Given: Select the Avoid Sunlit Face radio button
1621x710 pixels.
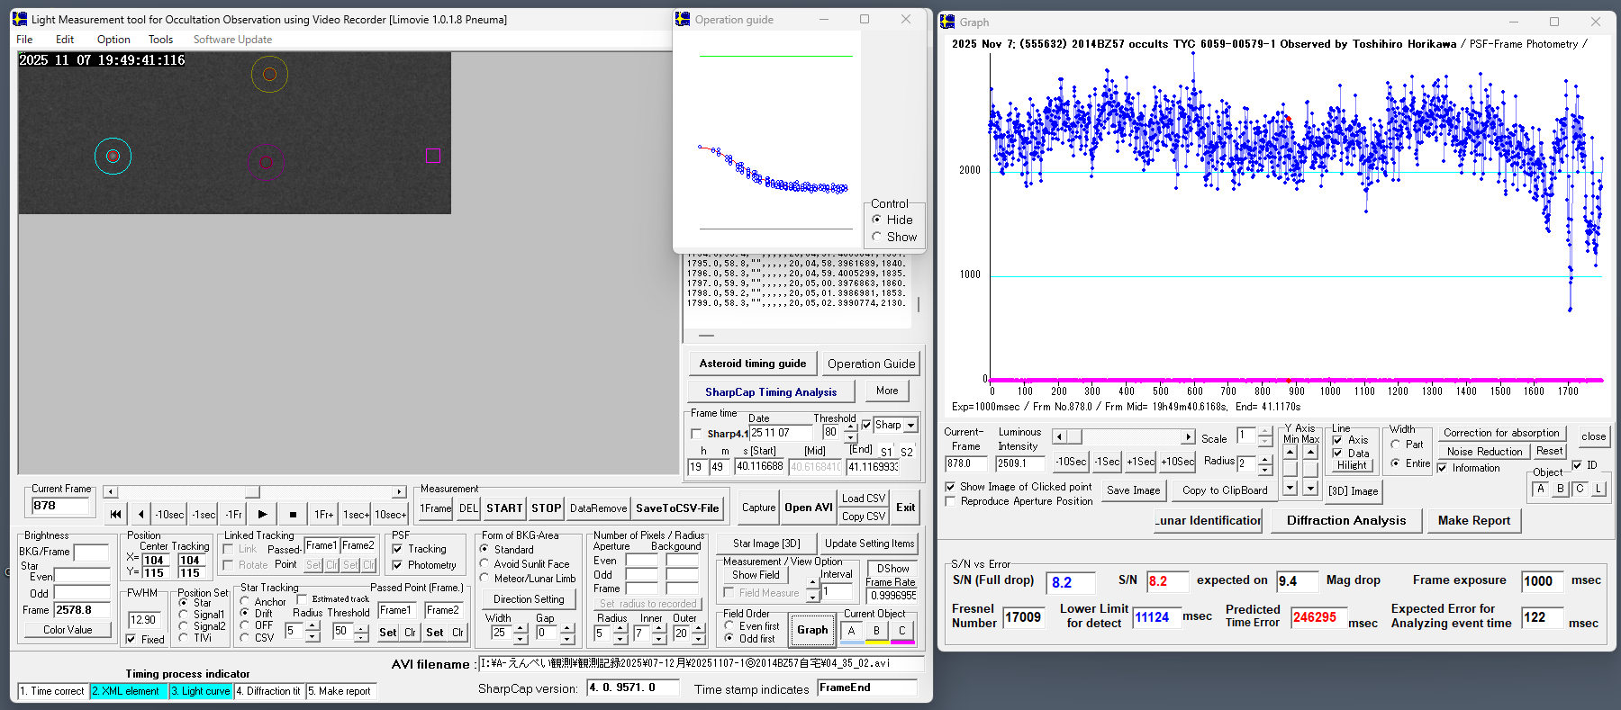Looking at the screenshot, I should [x=484, y=564].
